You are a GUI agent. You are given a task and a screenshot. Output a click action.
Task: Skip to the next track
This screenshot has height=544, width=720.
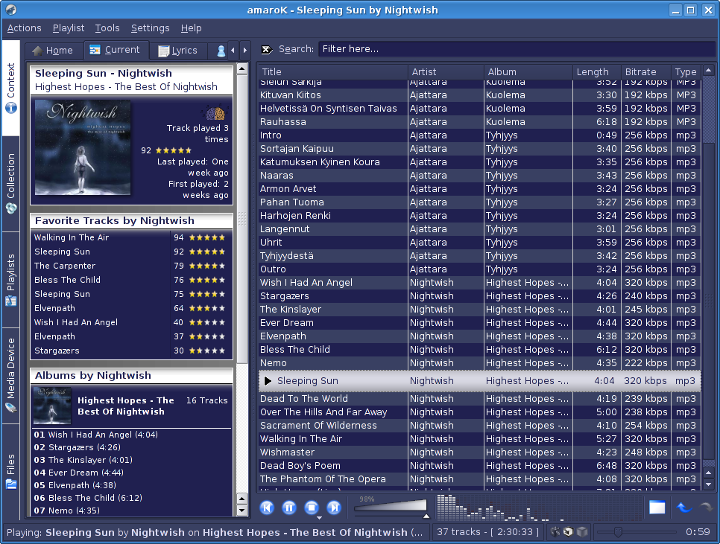334,508
